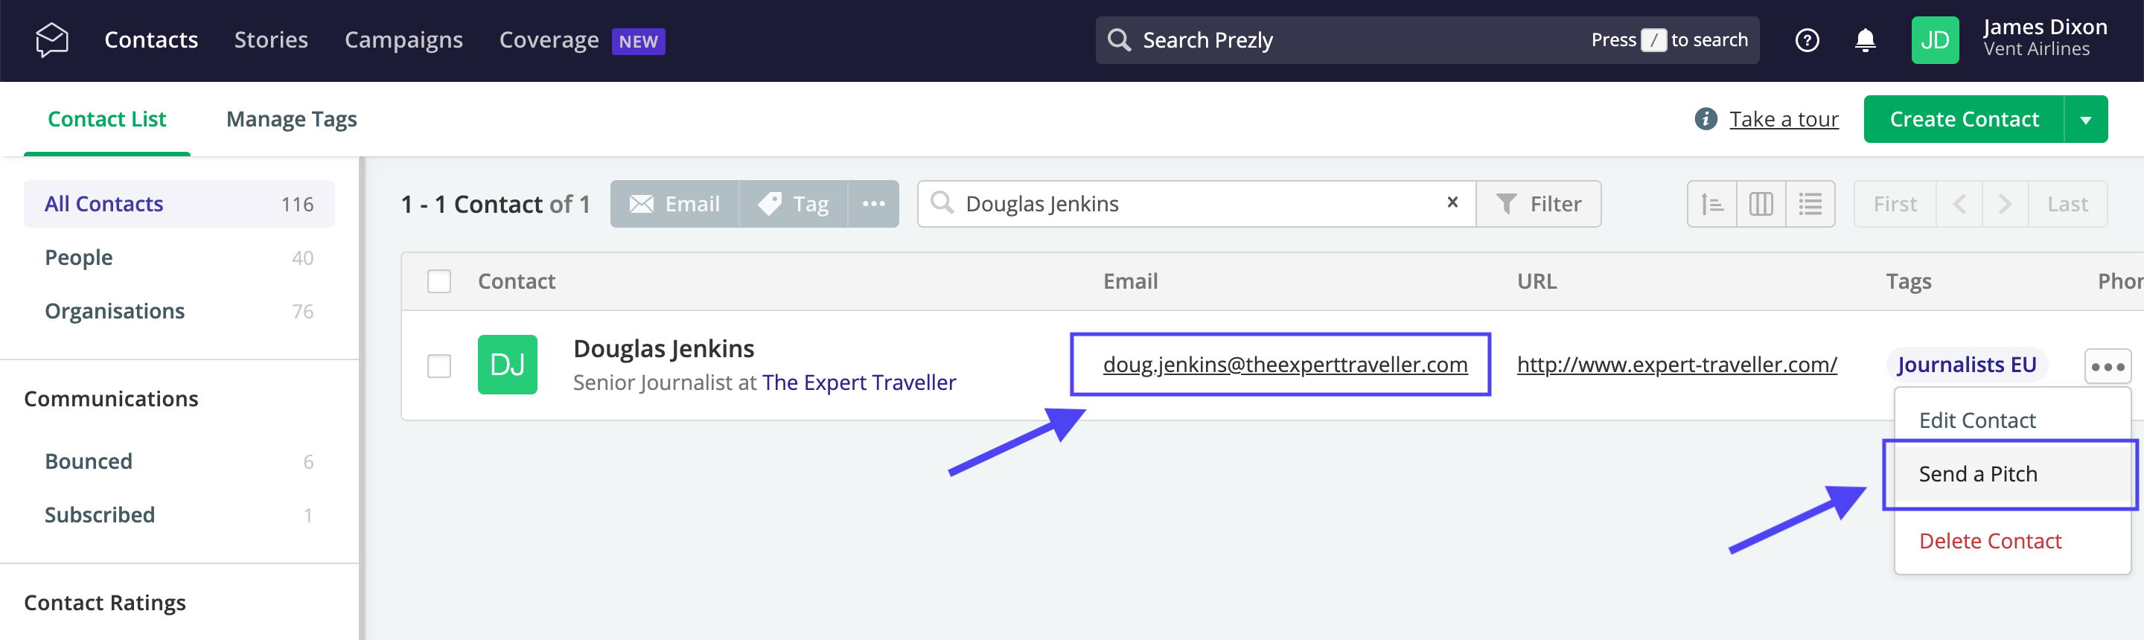Screen dimensions: 2144x640
Task: Click the Journalists EU tag
Action: (x=1966, y=365)
